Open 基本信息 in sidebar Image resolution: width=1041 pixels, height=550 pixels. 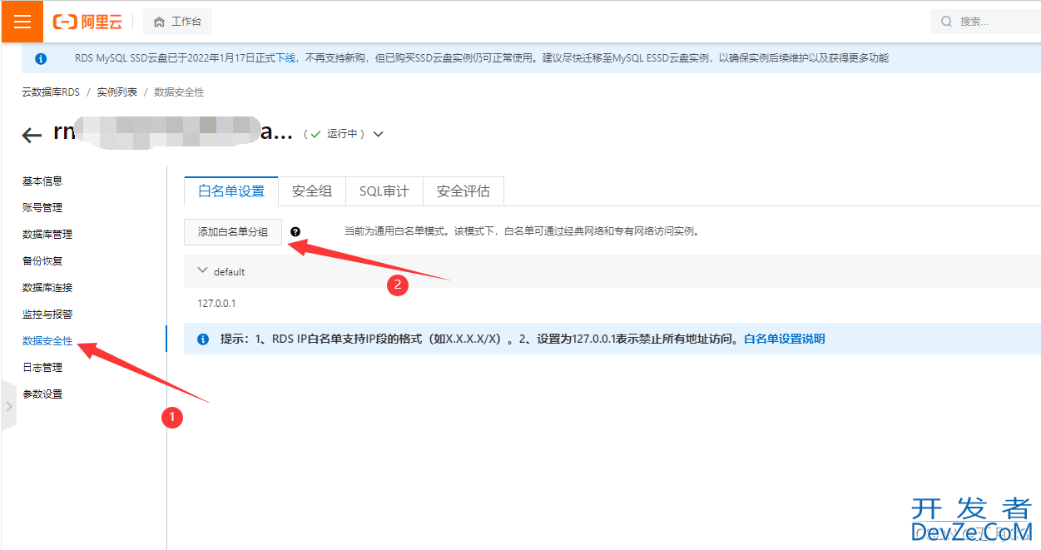click(x=42, y=181)
